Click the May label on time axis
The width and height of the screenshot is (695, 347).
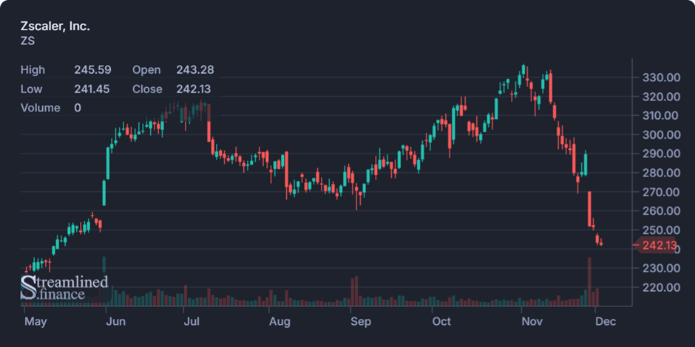tap(35, 322)
